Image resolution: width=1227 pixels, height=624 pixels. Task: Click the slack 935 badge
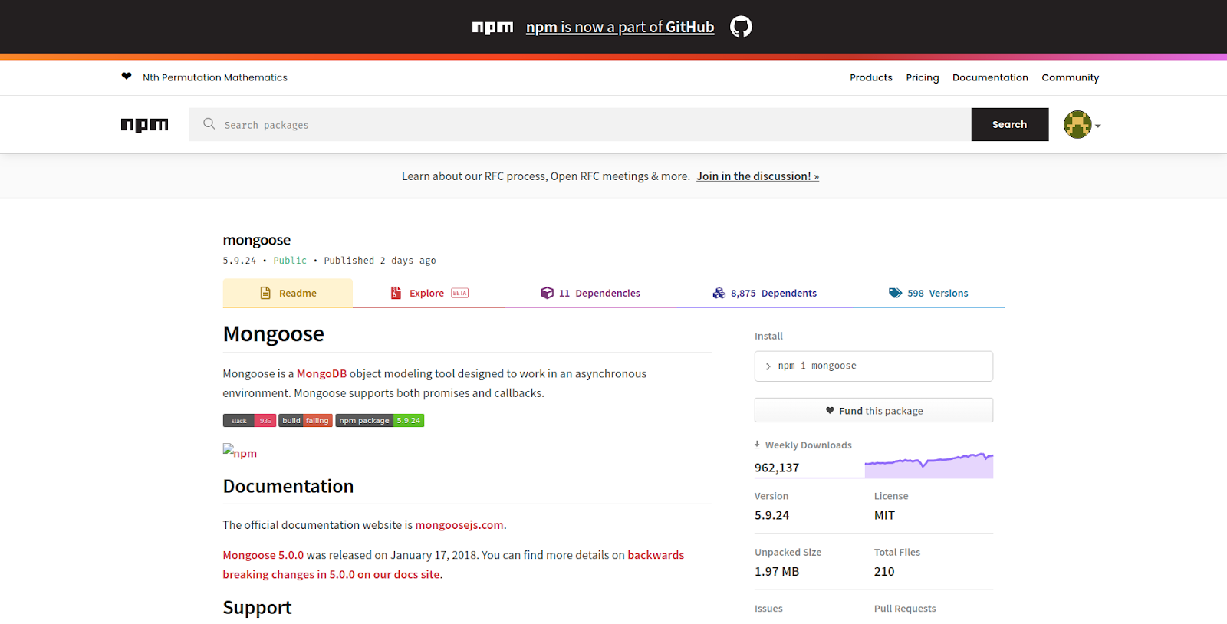(249, 420)
